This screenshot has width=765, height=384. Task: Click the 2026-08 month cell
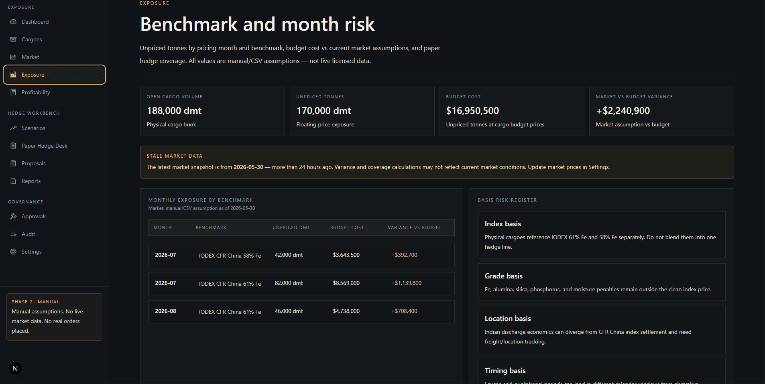tap(166, 311)
